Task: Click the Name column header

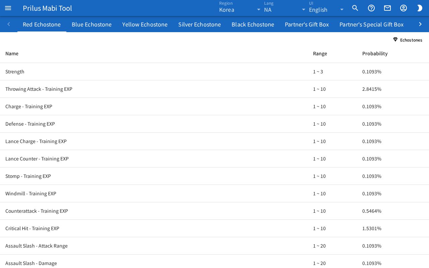Action: 12,54
